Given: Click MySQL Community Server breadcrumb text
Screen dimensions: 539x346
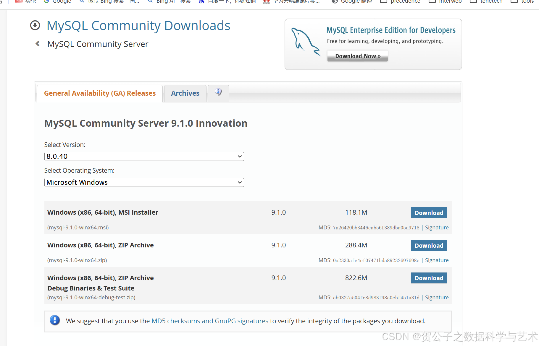Looking at the screenshot, I should (x=98, y=44).
